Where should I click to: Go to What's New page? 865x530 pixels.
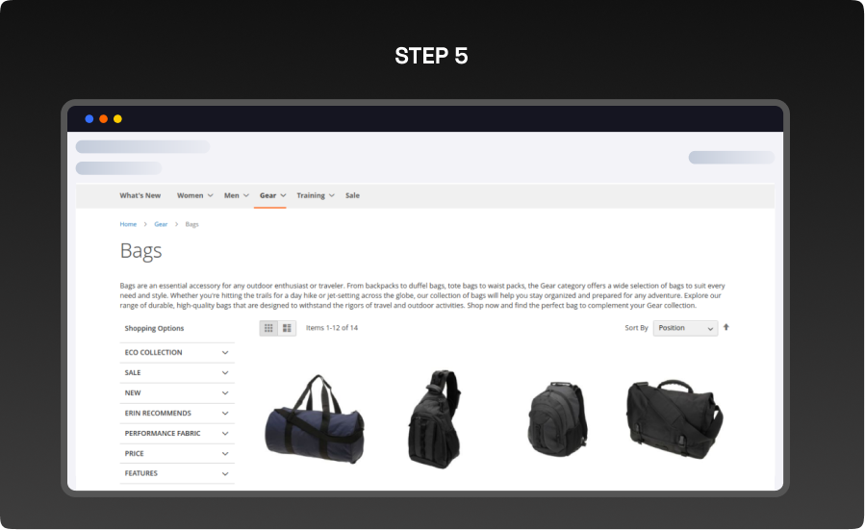click(140, 195)
